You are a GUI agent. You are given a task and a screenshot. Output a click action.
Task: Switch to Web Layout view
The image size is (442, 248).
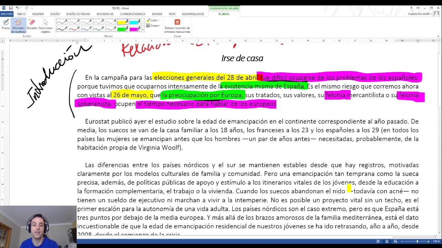[x=395, y=241]
